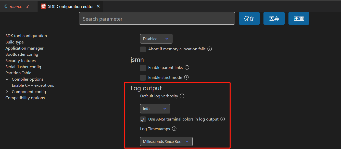Viewport: 341px width, 149px height.
Task: Click the Log Timestamps label
Action: [x=155, y=129]
